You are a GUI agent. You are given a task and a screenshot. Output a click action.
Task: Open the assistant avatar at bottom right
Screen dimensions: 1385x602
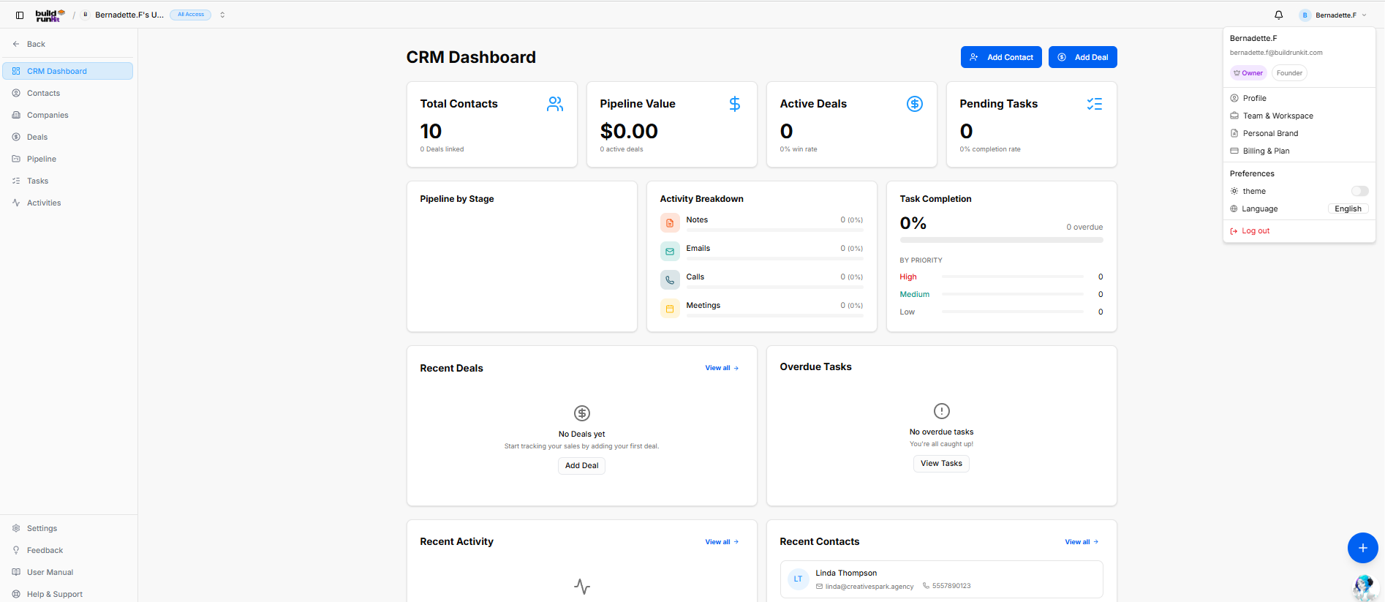[1365, 587]
